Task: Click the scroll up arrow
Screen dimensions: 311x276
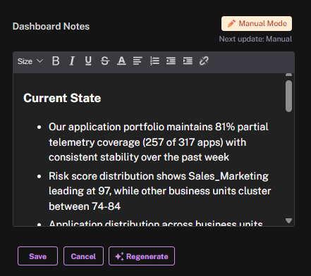Action: tap(288, 75)
